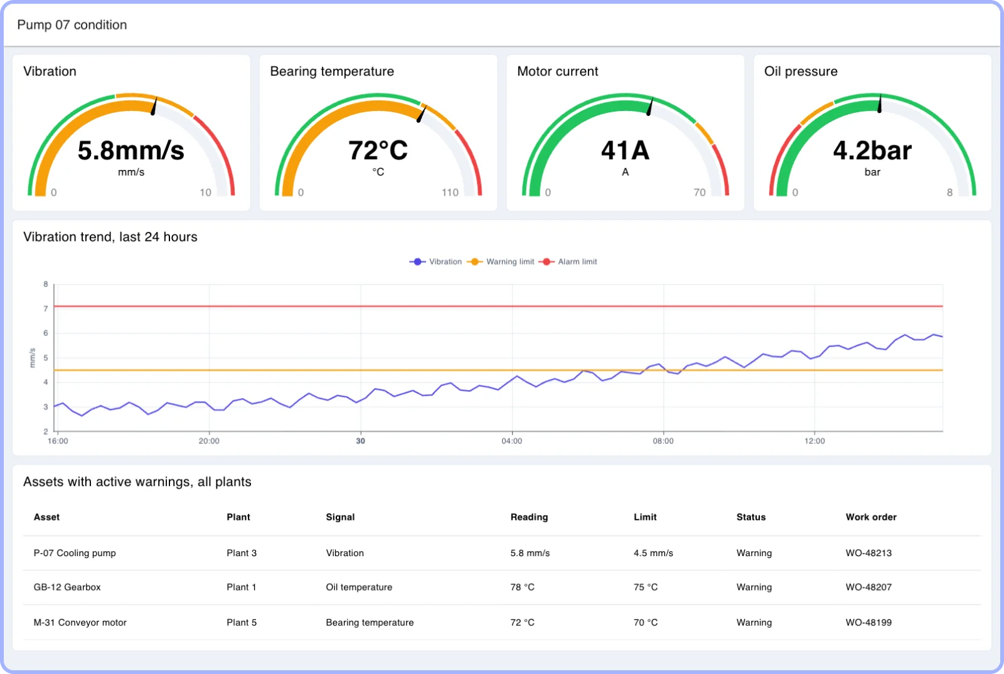The height and width of the screenshot is (674, 1004).
Task: Select the GB-12 Gearbox asset cell
Action: [x=67, y=587]
